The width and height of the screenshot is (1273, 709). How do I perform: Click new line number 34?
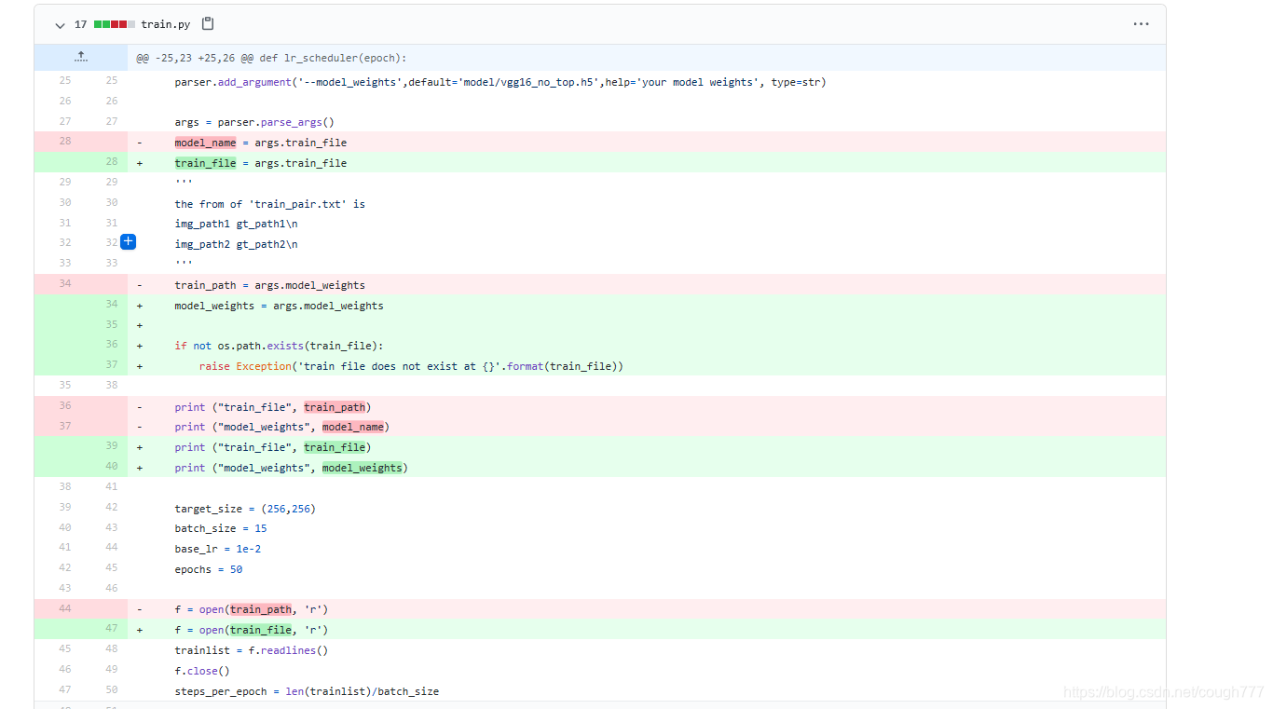coord(111,304)
